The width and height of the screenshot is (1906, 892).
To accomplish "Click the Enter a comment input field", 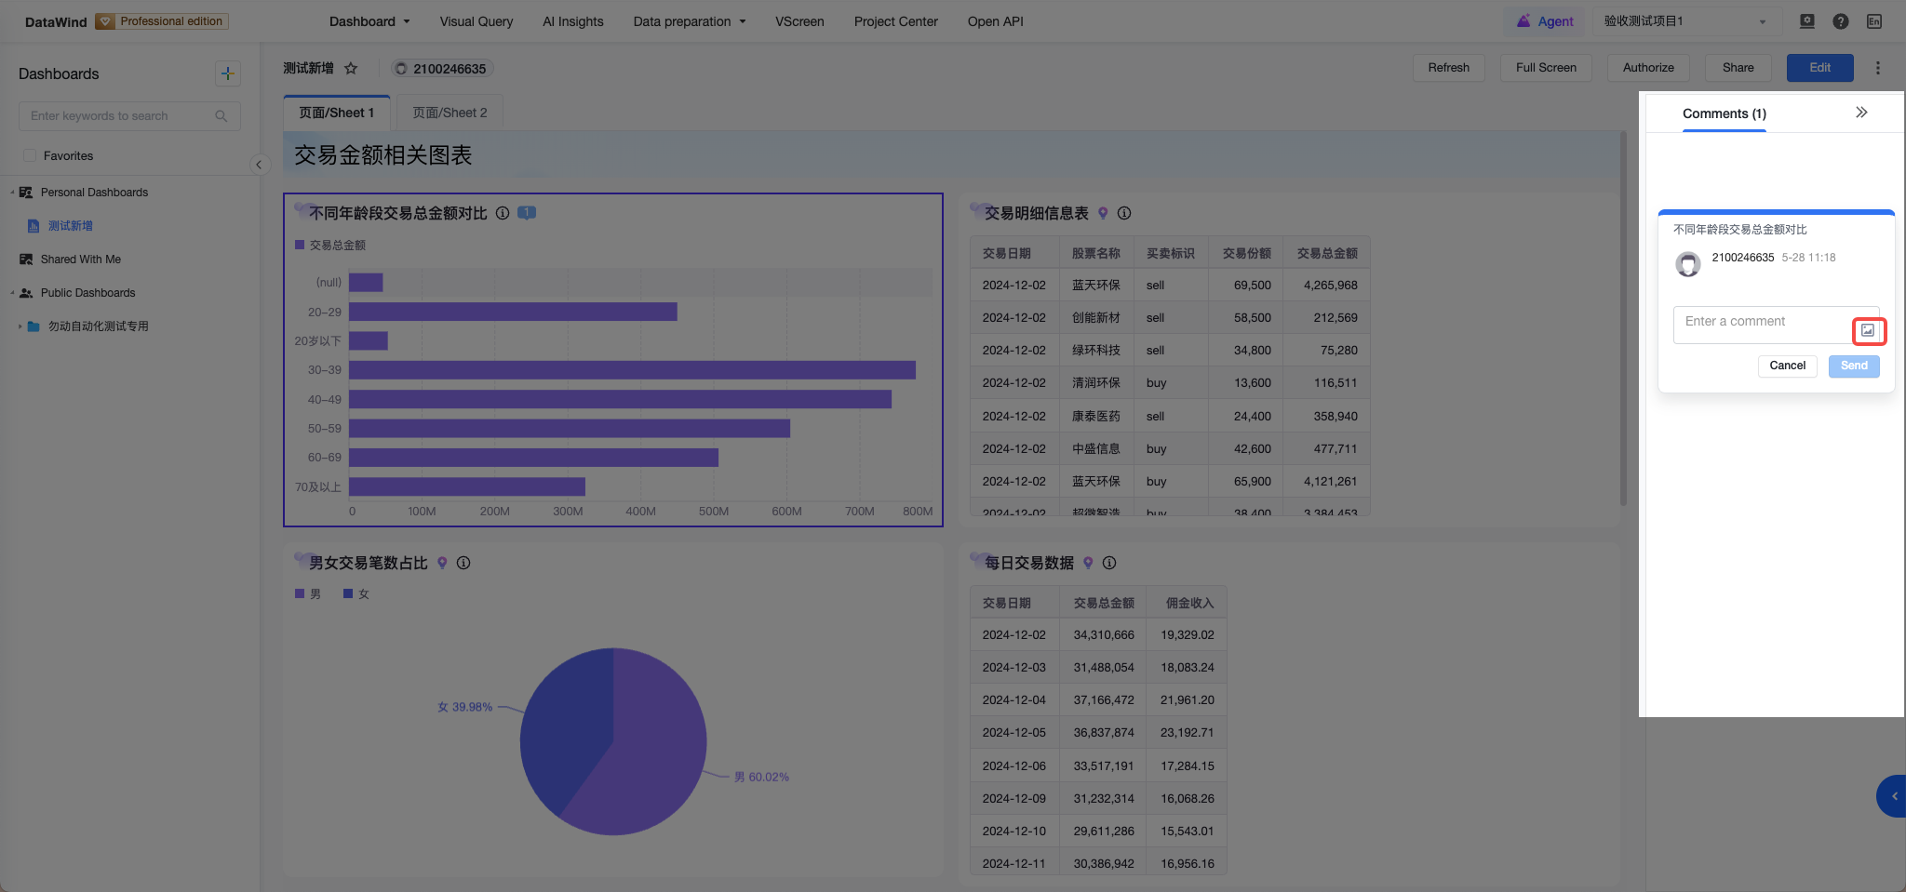I will click(1763, 325).
